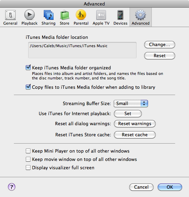This screenshot has width=189, height=197.
Task: Click the 'Reset all dialog warnings:' label
Action: [83, 123]
